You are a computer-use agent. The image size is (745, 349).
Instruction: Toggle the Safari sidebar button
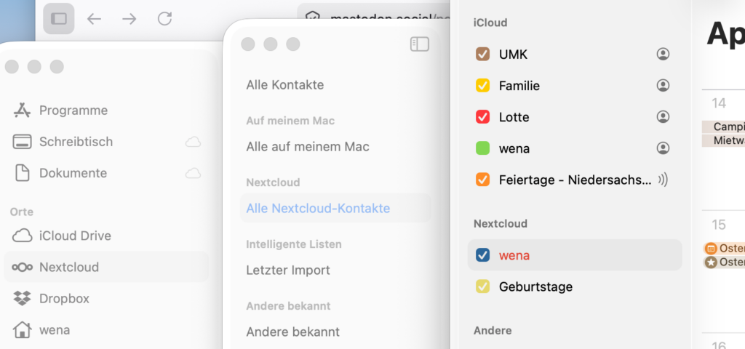(x=59, y=19)
